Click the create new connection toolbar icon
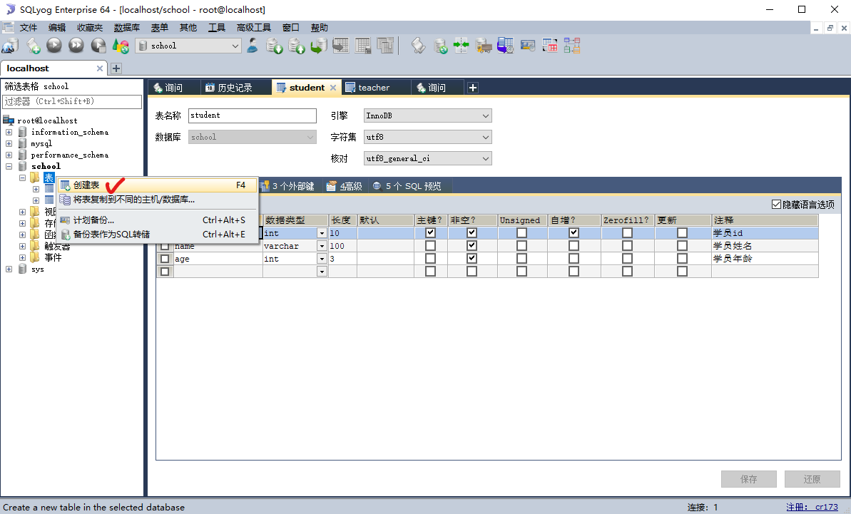The image size is (851, 514). pos(10,46)
